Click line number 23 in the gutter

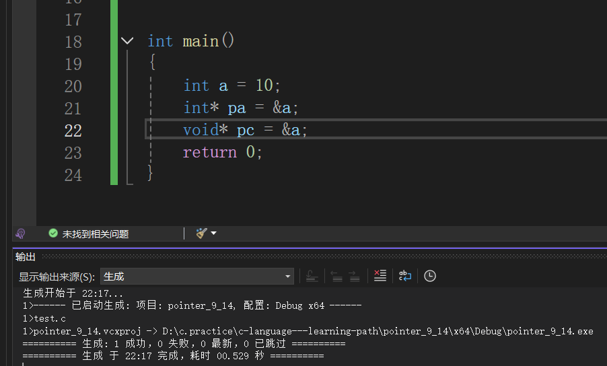pyautogui.click(x=73, y=153)
